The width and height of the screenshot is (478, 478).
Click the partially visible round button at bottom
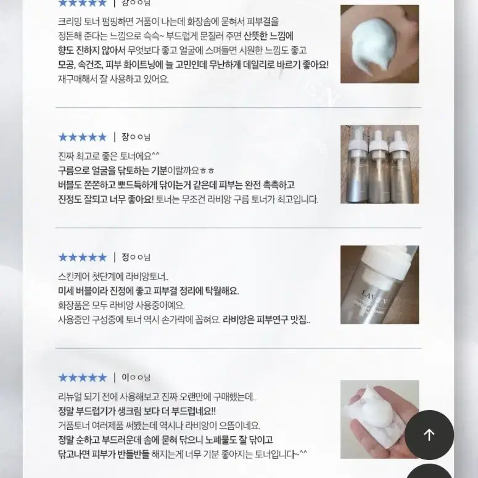pos(429,471)
